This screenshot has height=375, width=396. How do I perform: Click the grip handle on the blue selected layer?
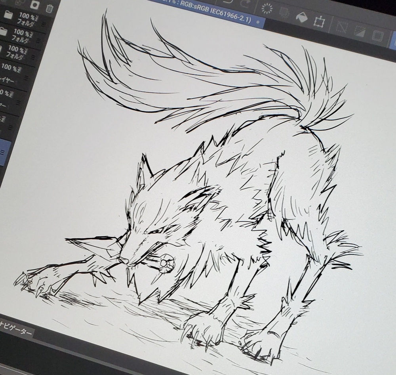[2, 153]
